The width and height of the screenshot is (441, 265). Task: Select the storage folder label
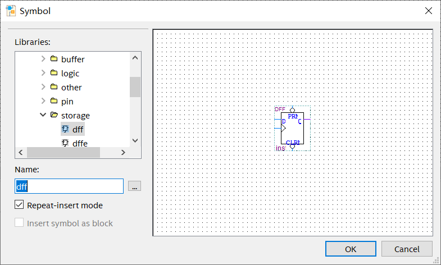coord(75,116)
